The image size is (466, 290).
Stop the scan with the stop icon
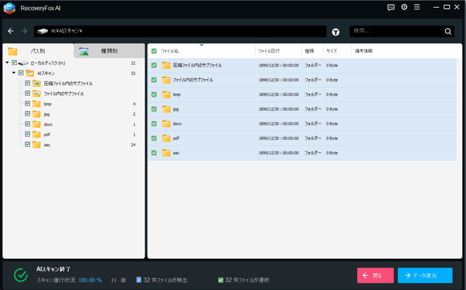click(x=123, y=280)
